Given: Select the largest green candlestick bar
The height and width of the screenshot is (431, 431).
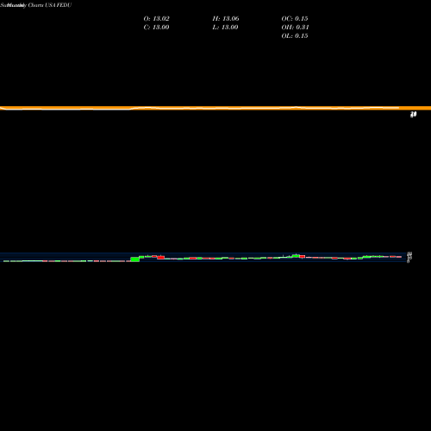Looking at the screenshot, I should pos(135,259).
